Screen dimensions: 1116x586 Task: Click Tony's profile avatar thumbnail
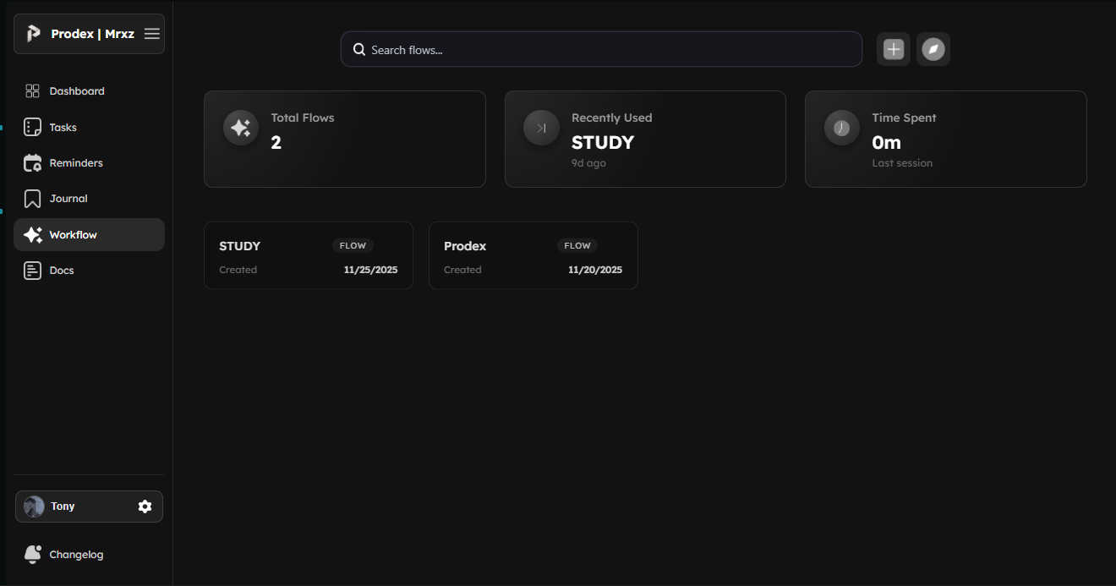point(33,506)
